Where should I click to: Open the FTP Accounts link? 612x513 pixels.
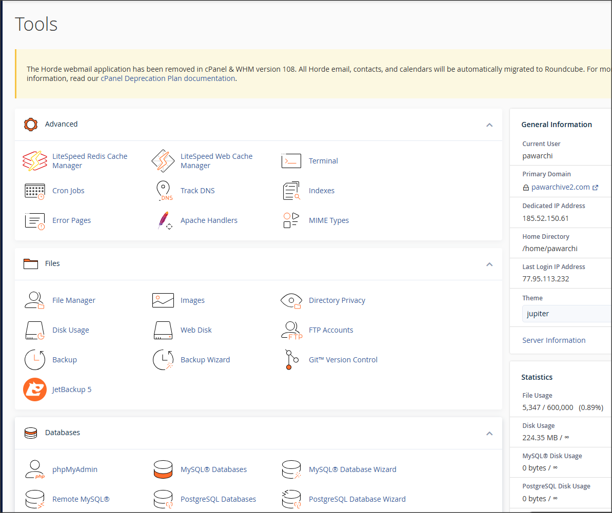coord(331,330)
